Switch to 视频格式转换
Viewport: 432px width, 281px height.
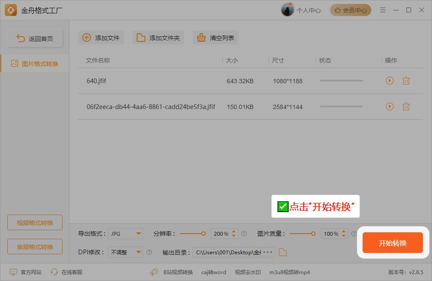(x=35, y=223)
